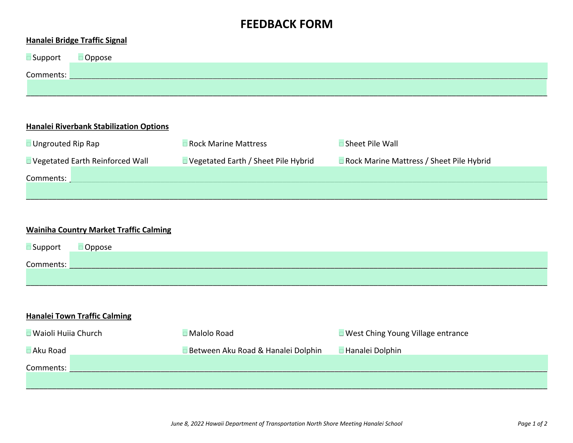Select the Hanalei Dolphin checkbox
The height and width of the screenshot is (443, 573).
click(342, 350)
